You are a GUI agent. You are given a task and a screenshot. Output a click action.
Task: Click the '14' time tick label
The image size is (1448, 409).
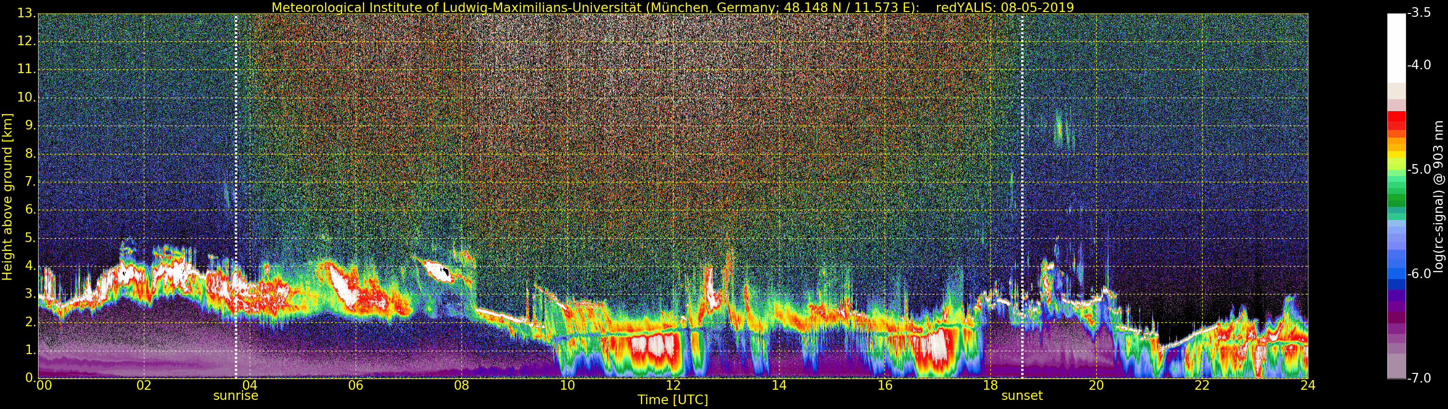click(779, 385)
